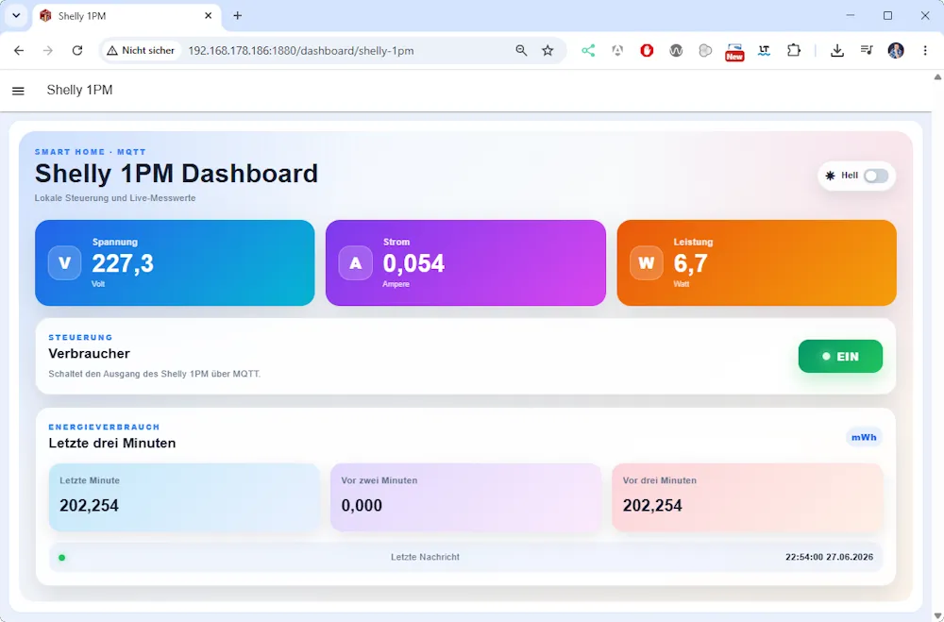Click the green share extension icon
Screen dimensions: 944x622
(x=588, y=51)
